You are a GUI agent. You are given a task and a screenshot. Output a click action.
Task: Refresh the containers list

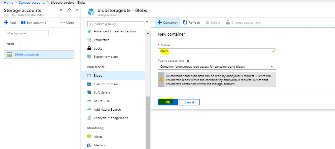click(x=191, y=22)
